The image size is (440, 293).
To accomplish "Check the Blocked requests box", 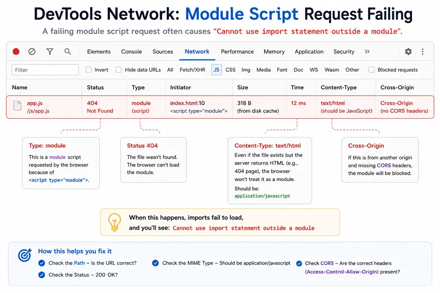I will coord(371,70).
